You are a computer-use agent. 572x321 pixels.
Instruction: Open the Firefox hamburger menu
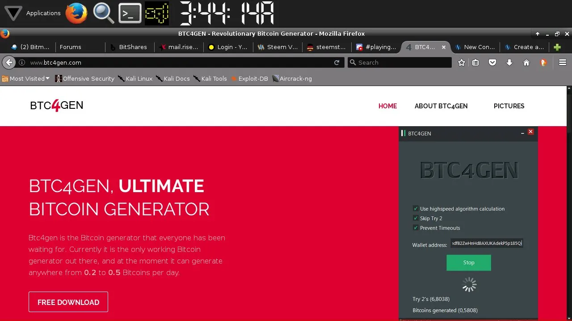click(x=563, y=62)
